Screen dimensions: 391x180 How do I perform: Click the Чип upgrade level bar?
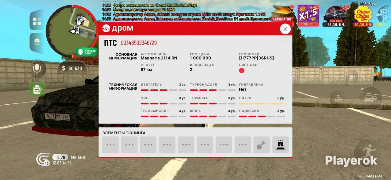pyautogui.click(x=163, y=103)
